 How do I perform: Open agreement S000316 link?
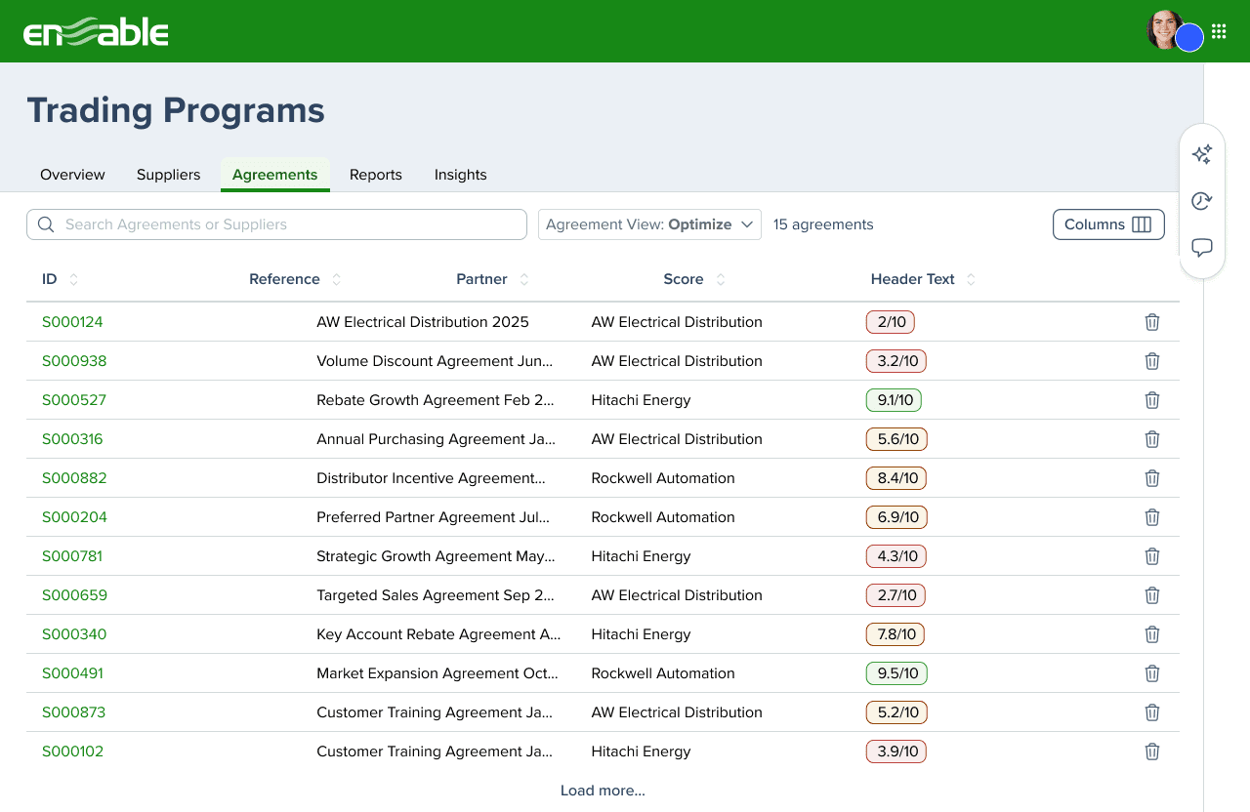pos(72,439)
